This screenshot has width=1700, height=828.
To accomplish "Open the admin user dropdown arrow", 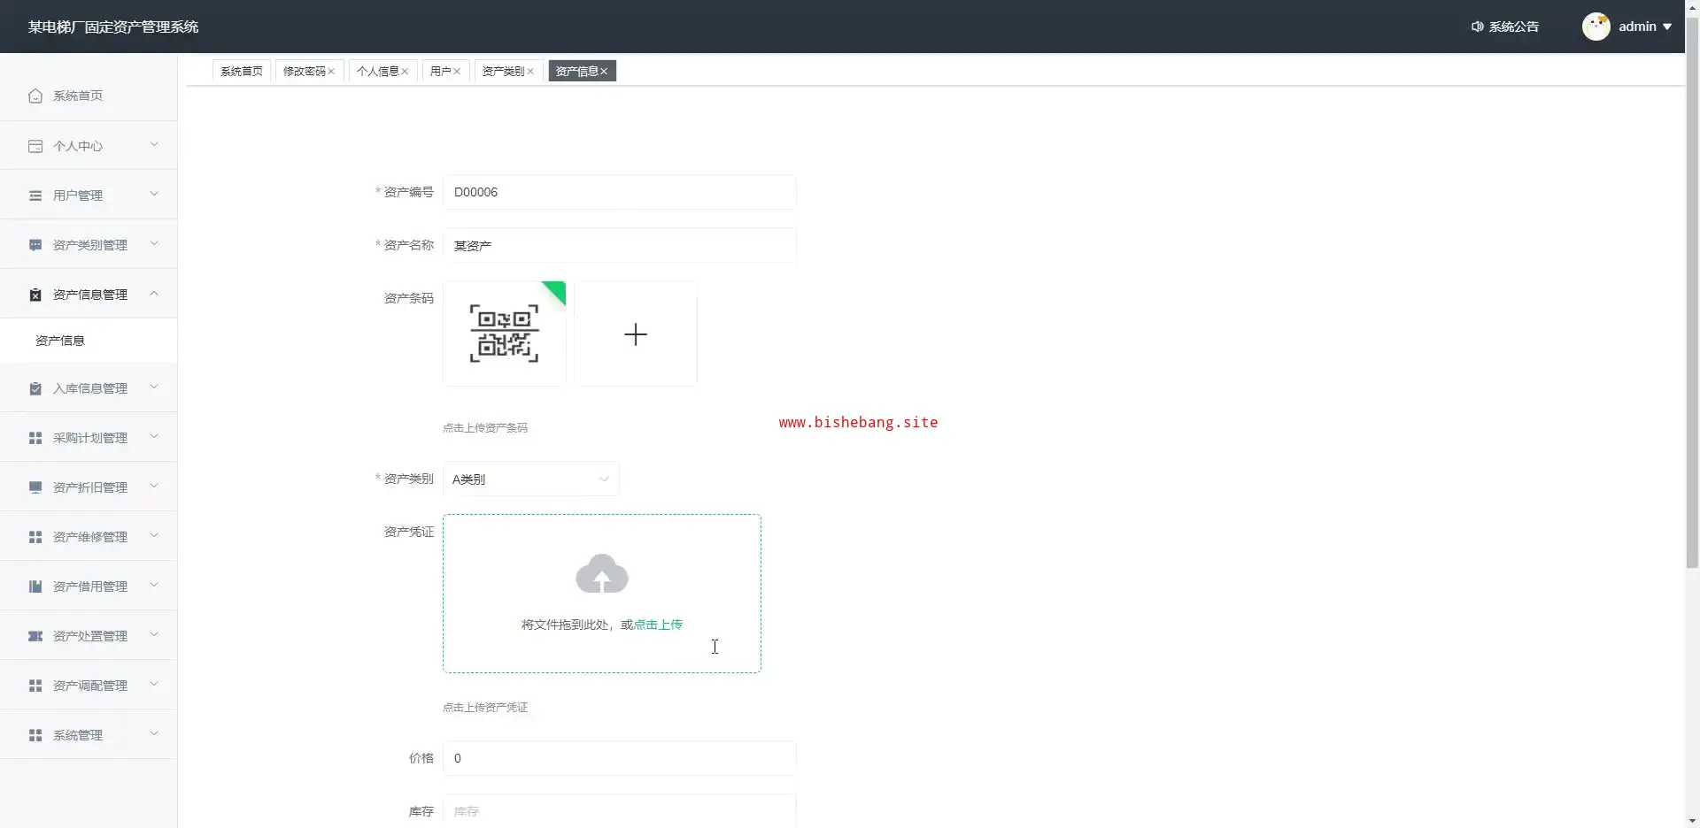I will 1667,27.
